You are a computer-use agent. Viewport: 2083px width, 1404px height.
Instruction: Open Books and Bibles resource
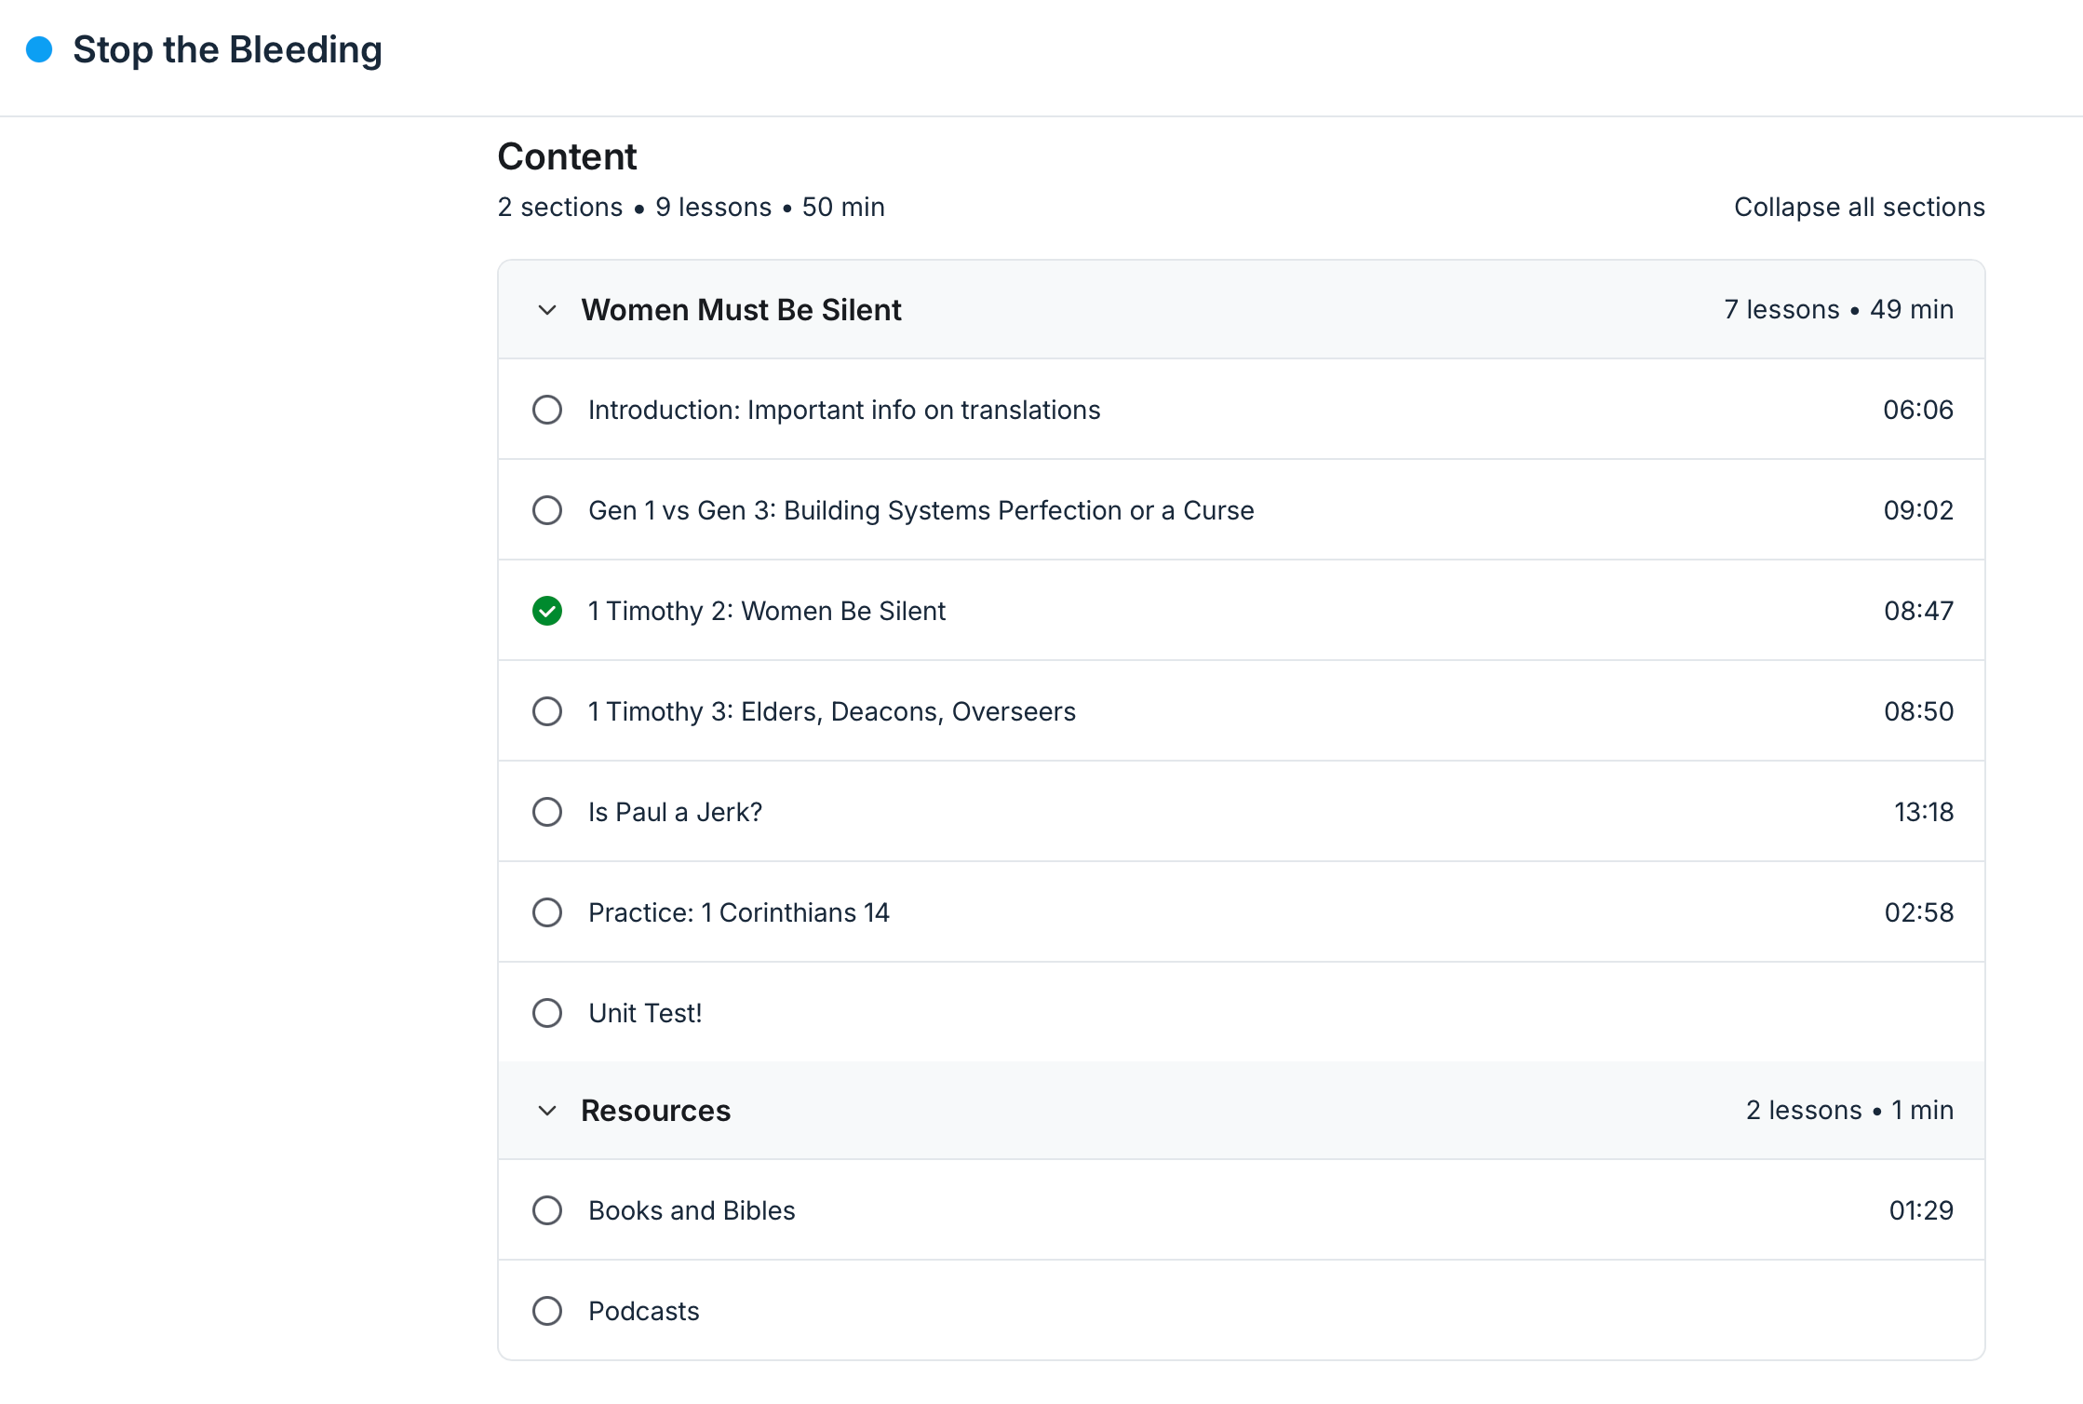[x=692, y=1210]
